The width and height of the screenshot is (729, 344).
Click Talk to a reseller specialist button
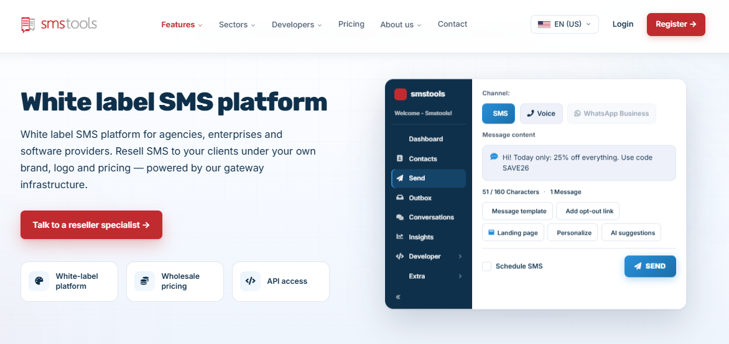pos(91,225)
